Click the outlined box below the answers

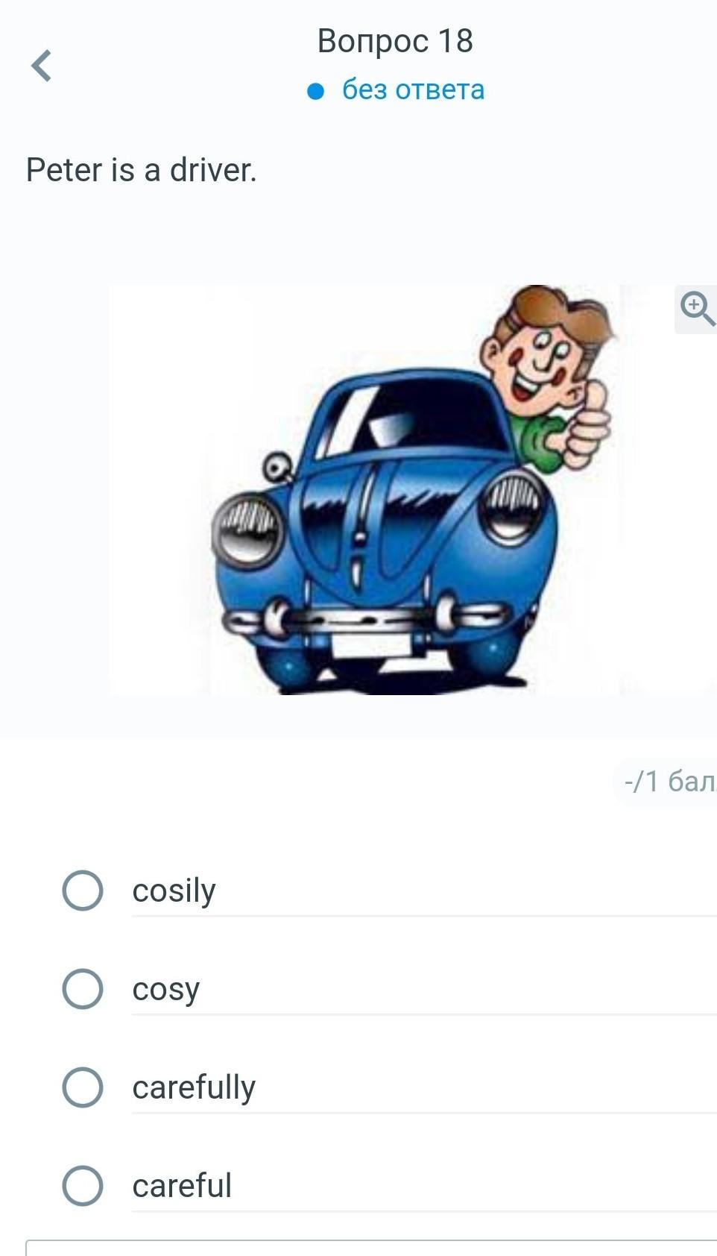point(371,1248)
